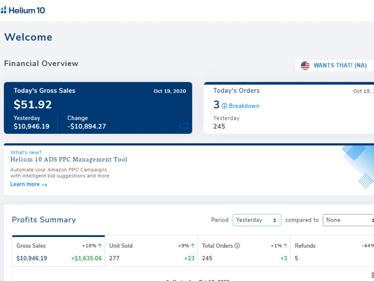
Task: Click the US flag icon
Action: tap(305, 65)
